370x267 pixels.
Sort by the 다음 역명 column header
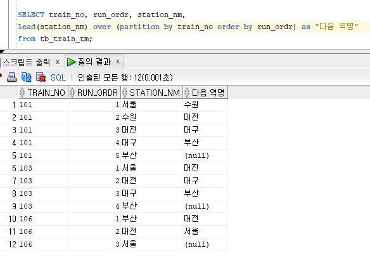pyautogui.click(x=205, y=93)
